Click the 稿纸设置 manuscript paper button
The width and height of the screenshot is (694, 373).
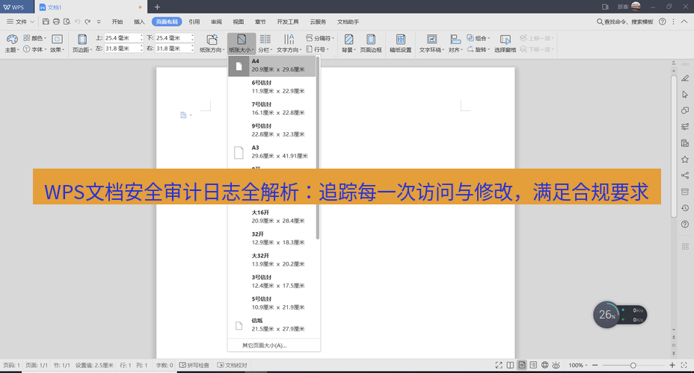(401, 43)
